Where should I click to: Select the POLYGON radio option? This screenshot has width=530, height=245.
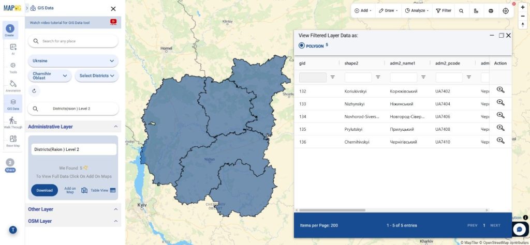pos(302,45)
